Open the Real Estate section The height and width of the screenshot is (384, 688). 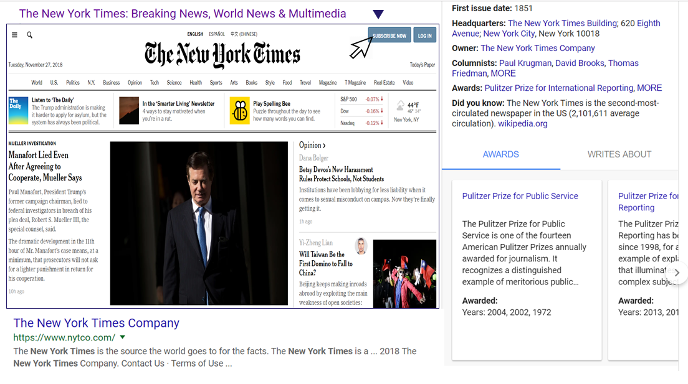[385, 82]
